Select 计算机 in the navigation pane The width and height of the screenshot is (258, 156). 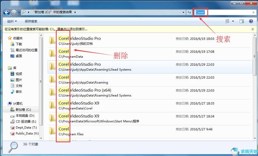(x=18, y=104)
